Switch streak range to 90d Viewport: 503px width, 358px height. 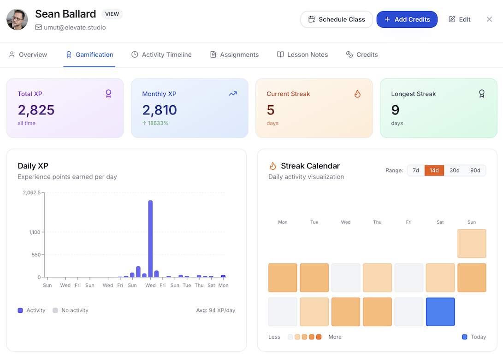tap(475, 170)
